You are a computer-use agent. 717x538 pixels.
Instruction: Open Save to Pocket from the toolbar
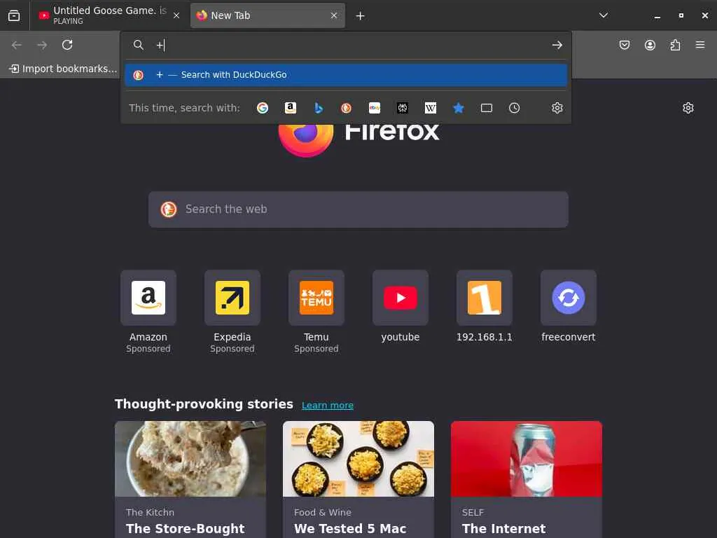[x=625, y=45]
